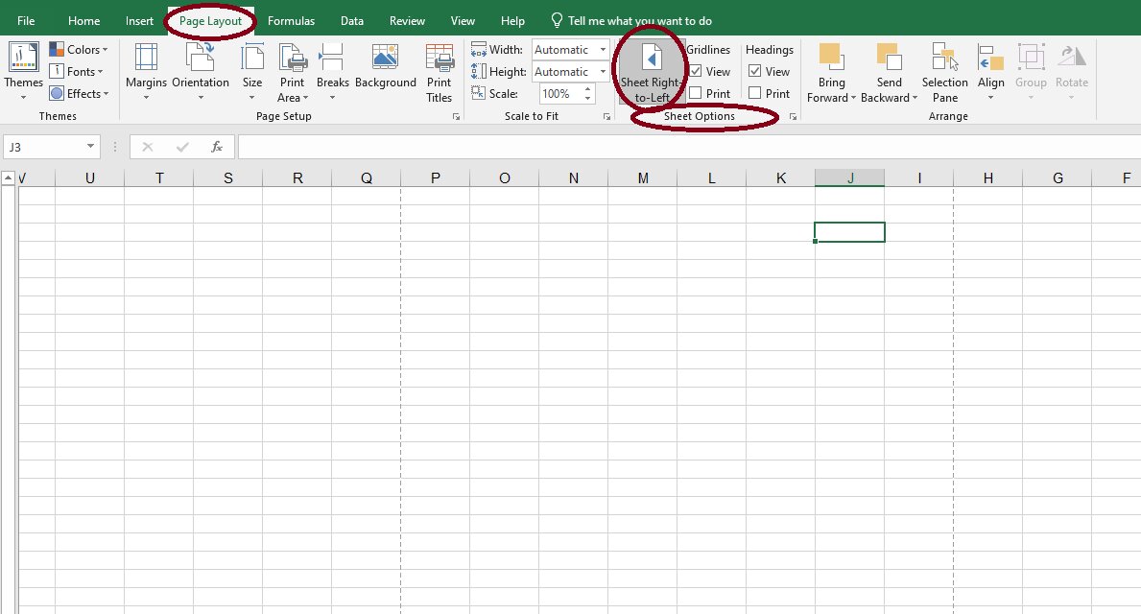The width and height of the screenshot is (1141, 614).
Task: Toggle Sheet Right-to-Left direction
Action: pyautogui.click(x=651, y=70)
